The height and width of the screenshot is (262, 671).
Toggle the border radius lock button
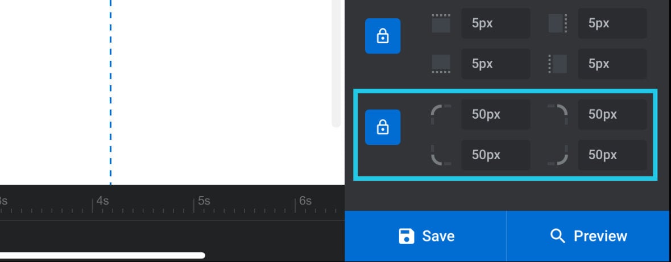point(383,127)
